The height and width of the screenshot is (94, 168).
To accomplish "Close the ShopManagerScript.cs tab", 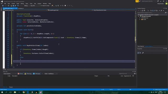I will coord(17,8).
